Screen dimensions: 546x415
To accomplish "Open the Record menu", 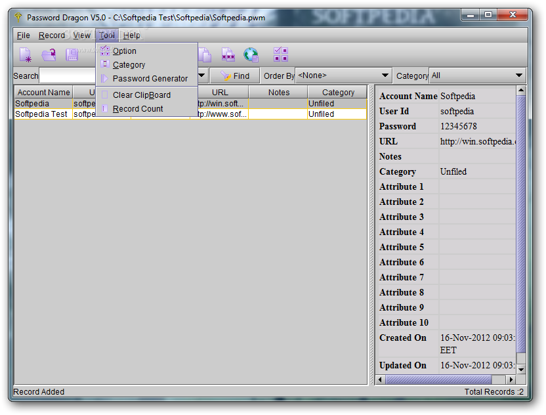I will (x=52, y=35).
